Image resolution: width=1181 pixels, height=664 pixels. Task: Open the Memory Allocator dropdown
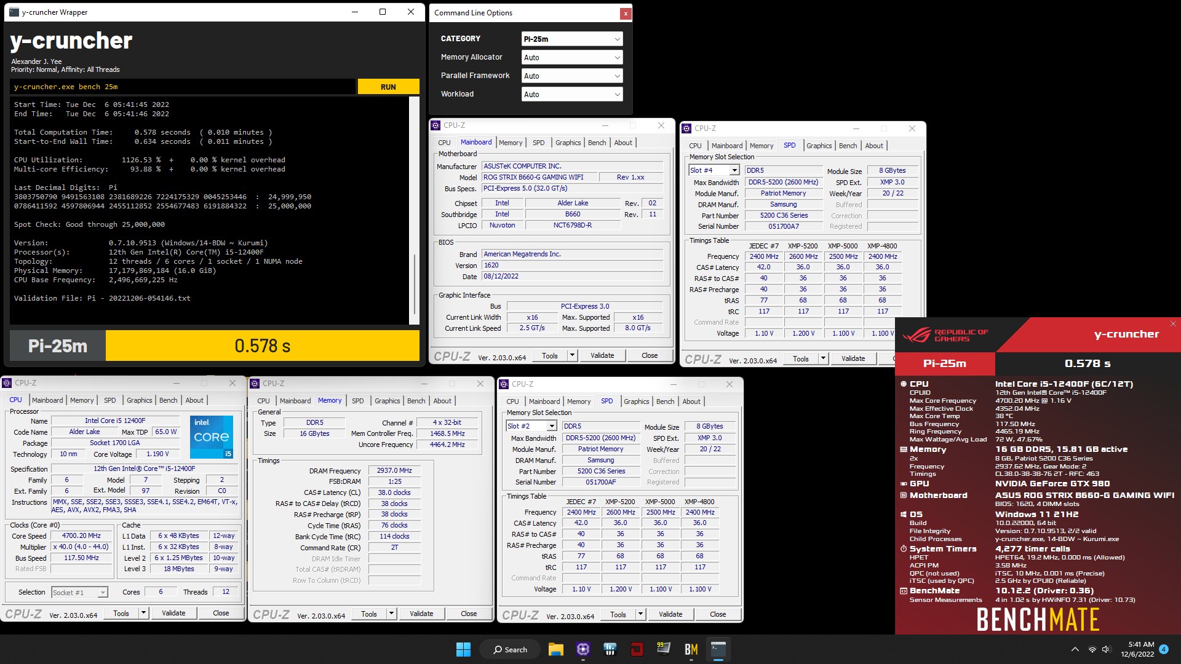click(571, 57)
